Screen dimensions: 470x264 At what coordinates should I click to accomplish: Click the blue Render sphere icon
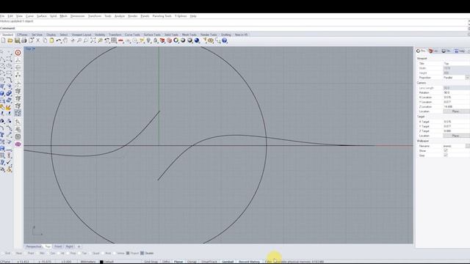click(x=197, y=40)
